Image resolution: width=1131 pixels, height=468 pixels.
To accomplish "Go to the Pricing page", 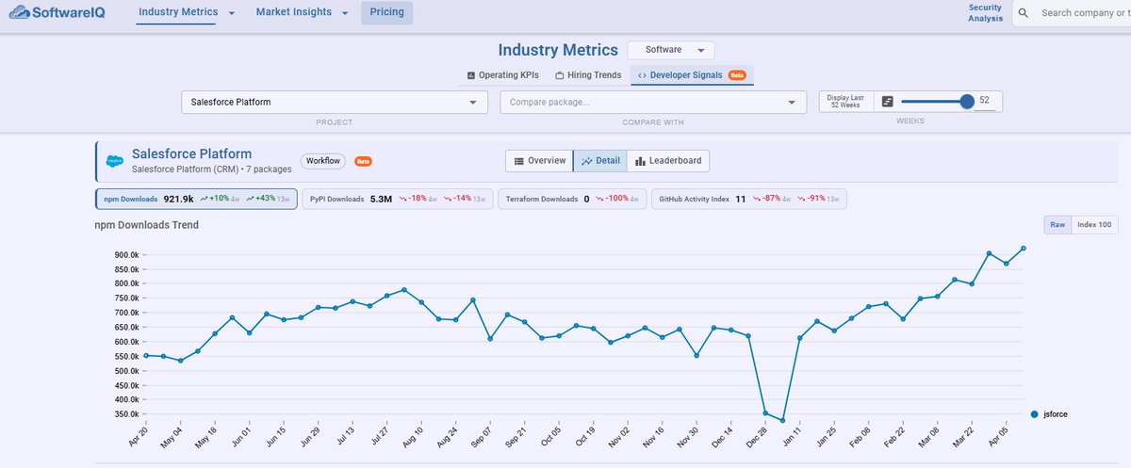I will [386, 12].
